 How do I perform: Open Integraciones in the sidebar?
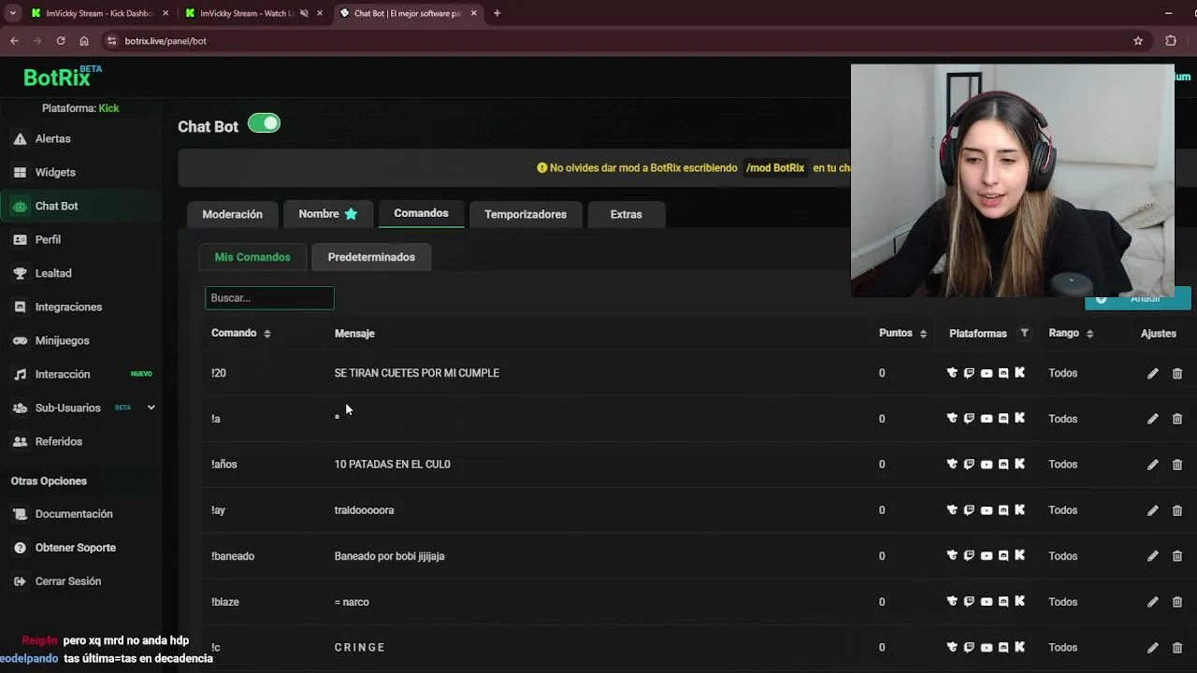tap(68, 307)
